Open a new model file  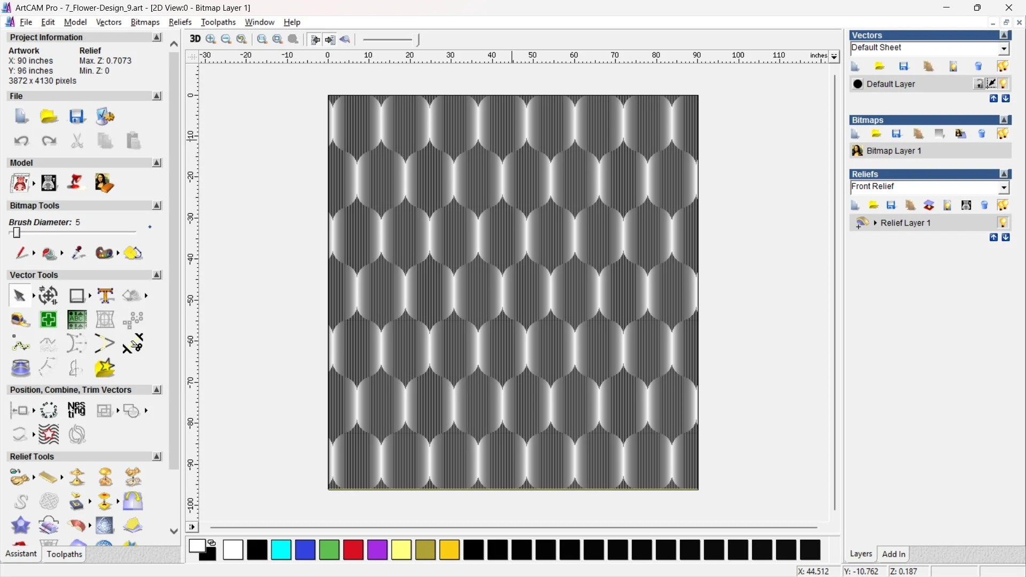click(x=21, y=116)
